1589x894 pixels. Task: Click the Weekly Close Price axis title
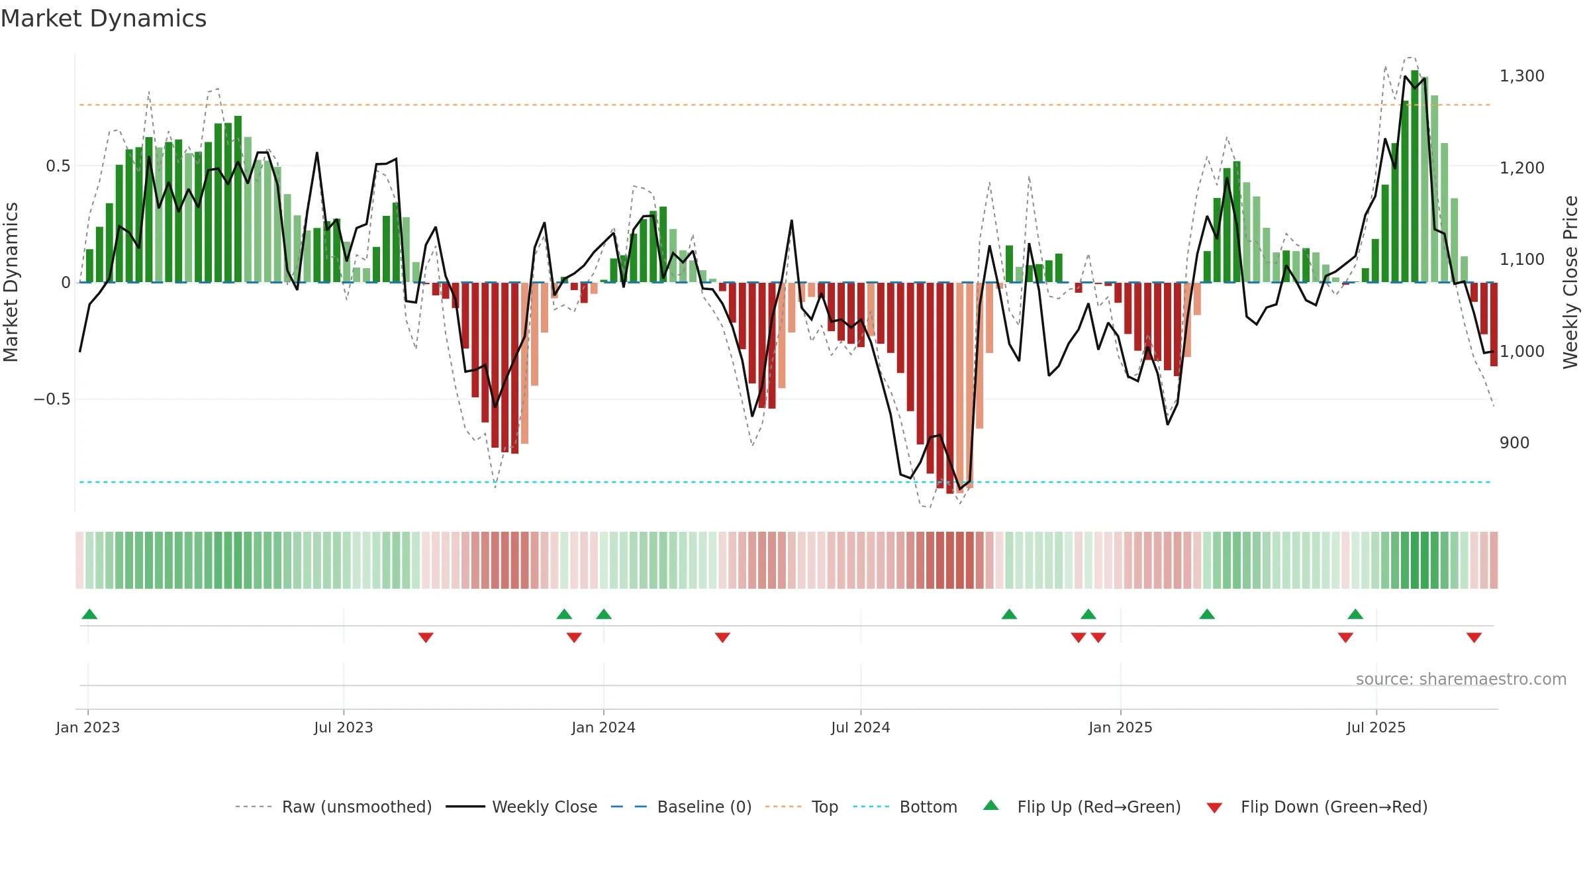coord(1570,282)
